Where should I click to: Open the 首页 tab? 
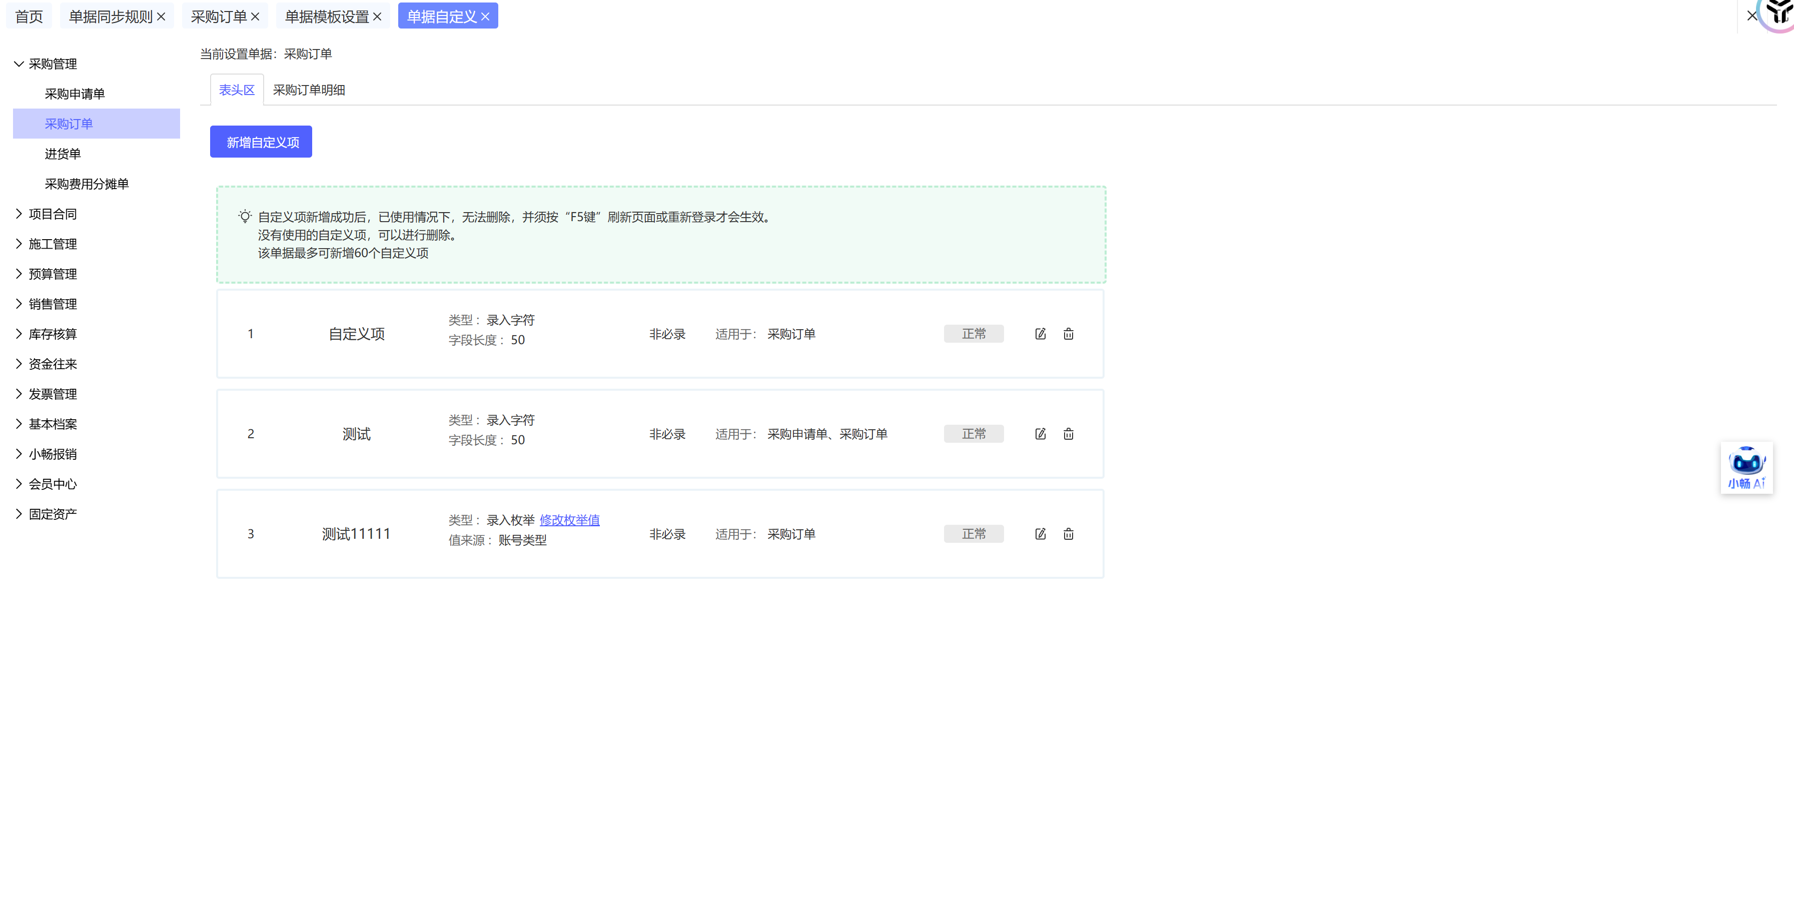point(29,17)
